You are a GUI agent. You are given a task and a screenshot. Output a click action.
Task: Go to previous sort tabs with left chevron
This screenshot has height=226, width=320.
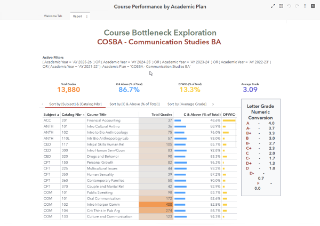tap(42, 104)
